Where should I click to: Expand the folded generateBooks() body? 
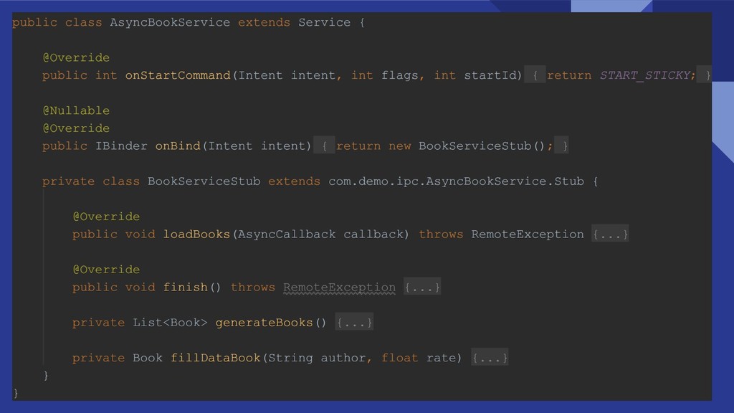click(x=354, y=323)
